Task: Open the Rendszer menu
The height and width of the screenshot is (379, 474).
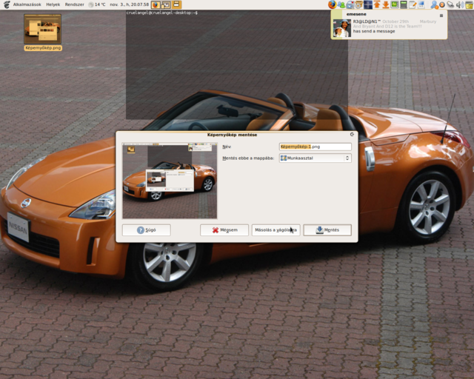Action: coord(75,4)
